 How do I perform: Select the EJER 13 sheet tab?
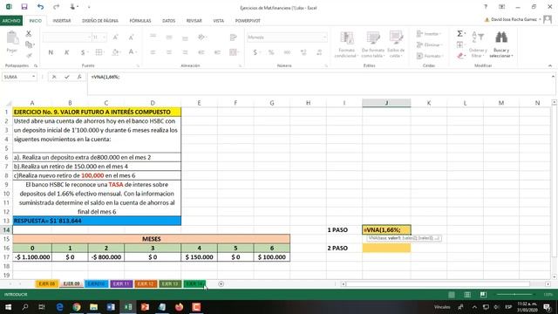[x=170, y=283]
